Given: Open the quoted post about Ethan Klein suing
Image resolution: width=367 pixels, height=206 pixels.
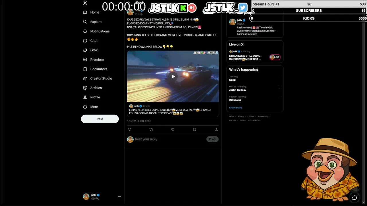Looking at the screenshot, I should tap(173, 110).
